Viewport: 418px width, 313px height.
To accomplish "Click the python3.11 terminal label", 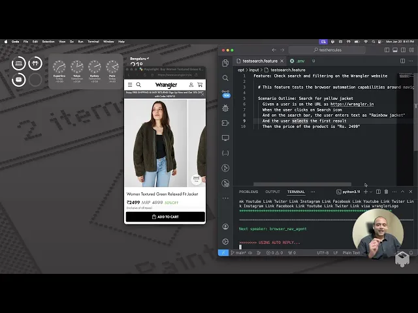I will click(348, 192).
